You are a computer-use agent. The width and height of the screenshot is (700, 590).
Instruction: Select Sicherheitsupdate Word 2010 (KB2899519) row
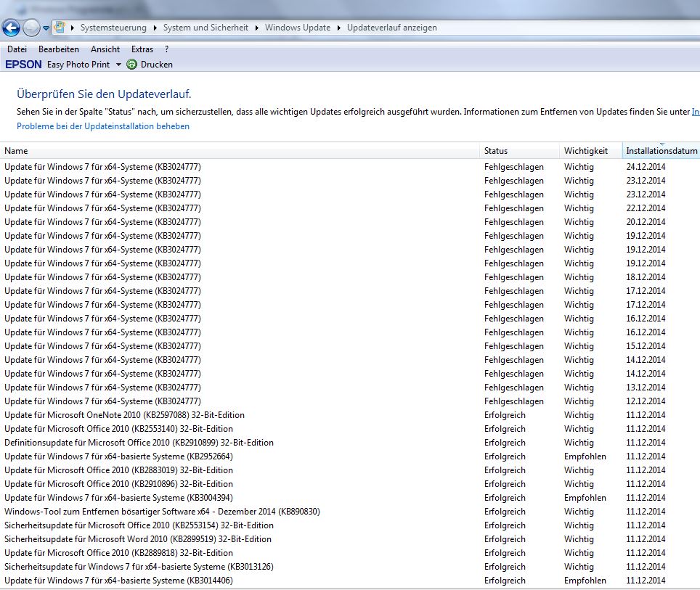click(x=350, y=539)
